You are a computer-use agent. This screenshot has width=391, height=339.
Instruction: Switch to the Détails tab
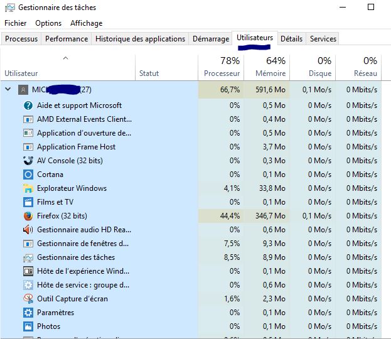(x=291, y=39)
